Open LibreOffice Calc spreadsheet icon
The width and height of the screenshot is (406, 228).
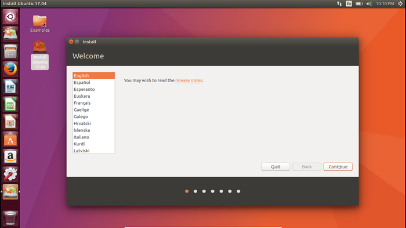[x=10, y=104]
